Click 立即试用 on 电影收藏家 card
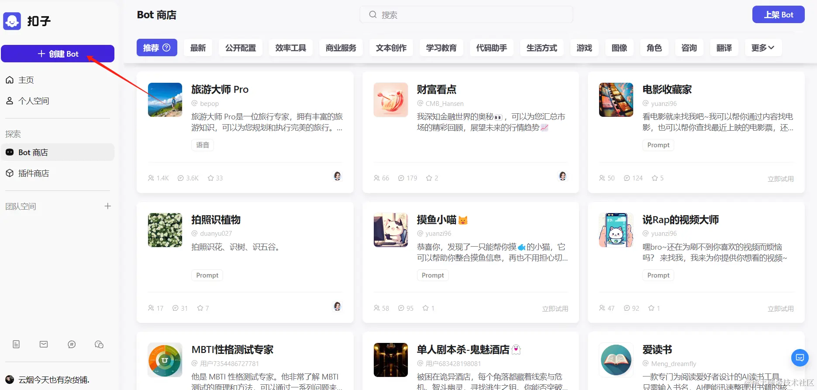817x390 pixels. pyautogui.click(x=781, y=179)
